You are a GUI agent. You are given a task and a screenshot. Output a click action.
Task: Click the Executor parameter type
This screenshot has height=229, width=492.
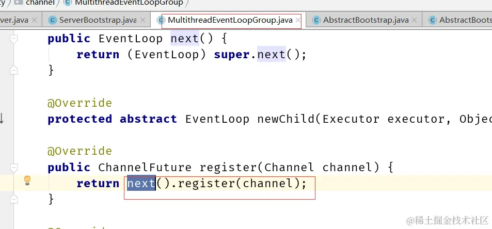coord(351,119)
